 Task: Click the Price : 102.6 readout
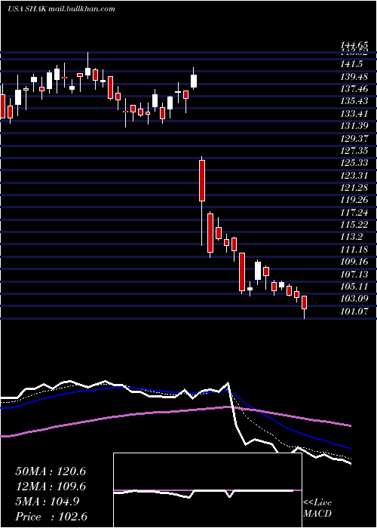[x=51, y=517]
